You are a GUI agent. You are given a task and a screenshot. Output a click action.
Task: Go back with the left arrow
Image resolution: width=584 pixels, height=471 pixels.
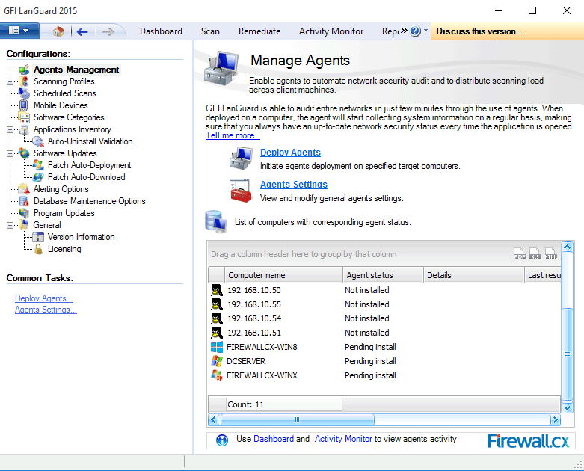[82, 31]
